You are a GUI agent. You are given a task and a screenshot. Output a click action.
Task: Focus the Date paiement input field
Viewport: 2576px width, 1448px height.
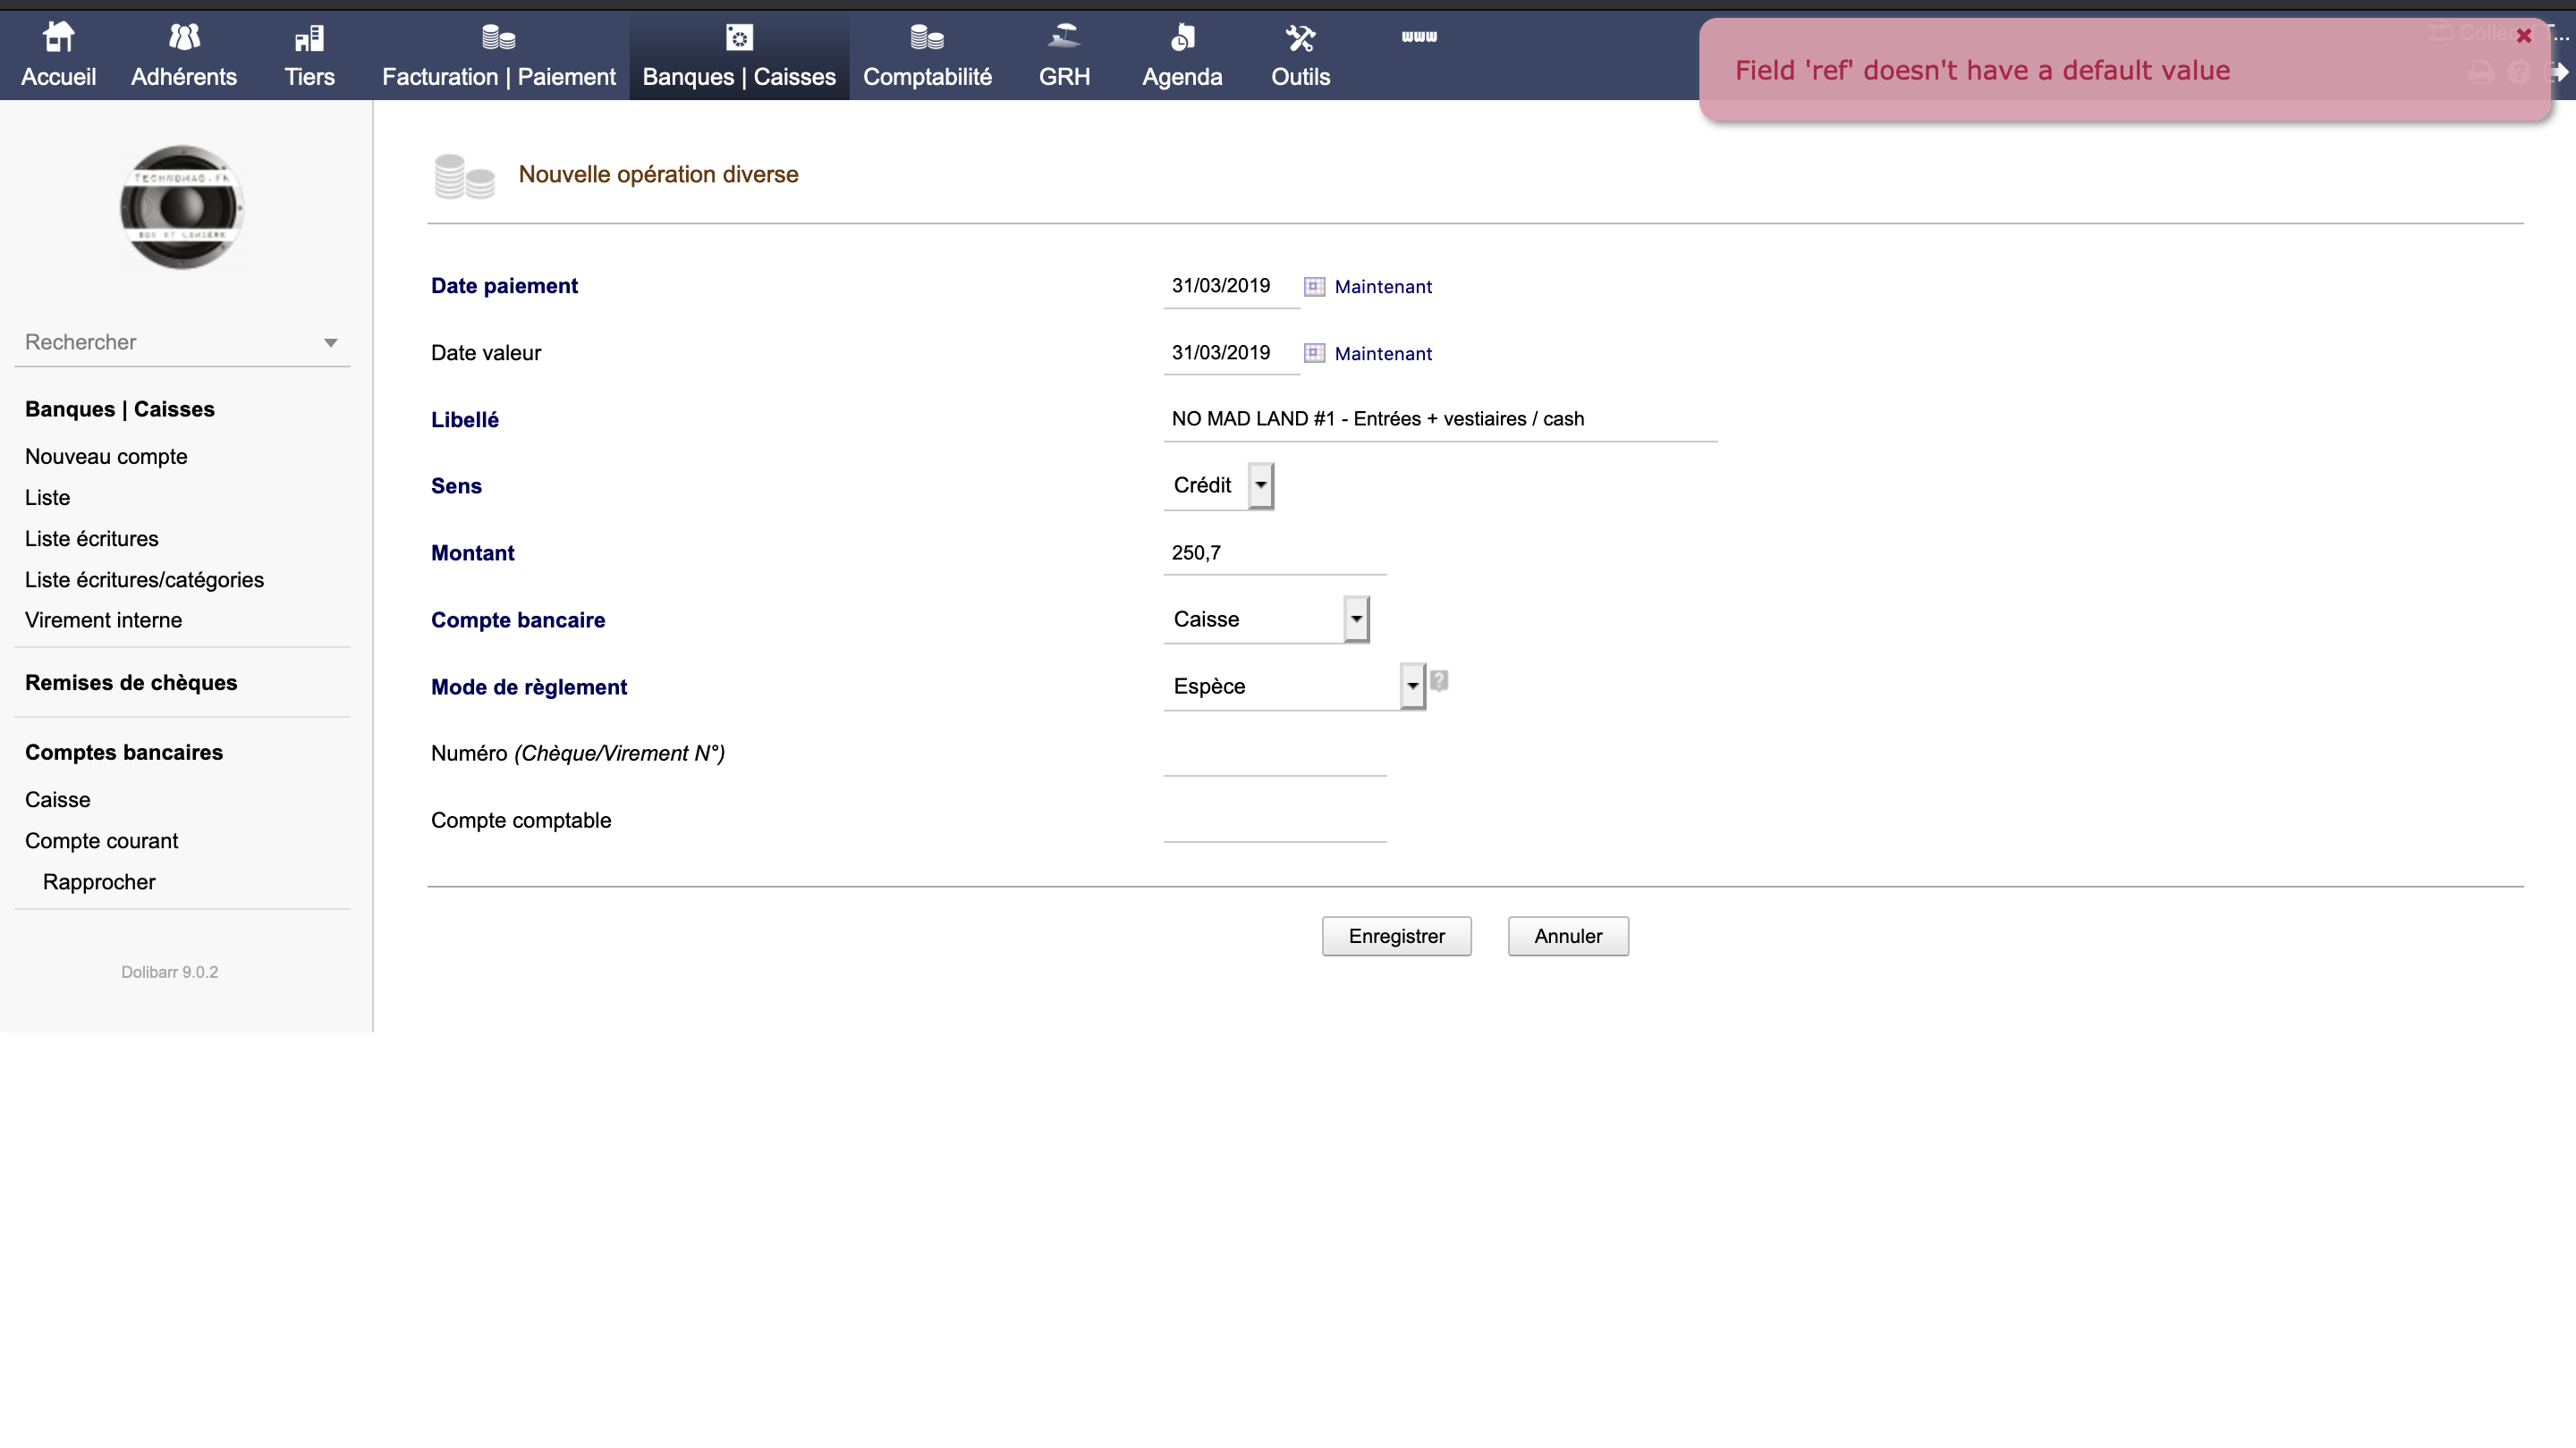coord(1231,286)
